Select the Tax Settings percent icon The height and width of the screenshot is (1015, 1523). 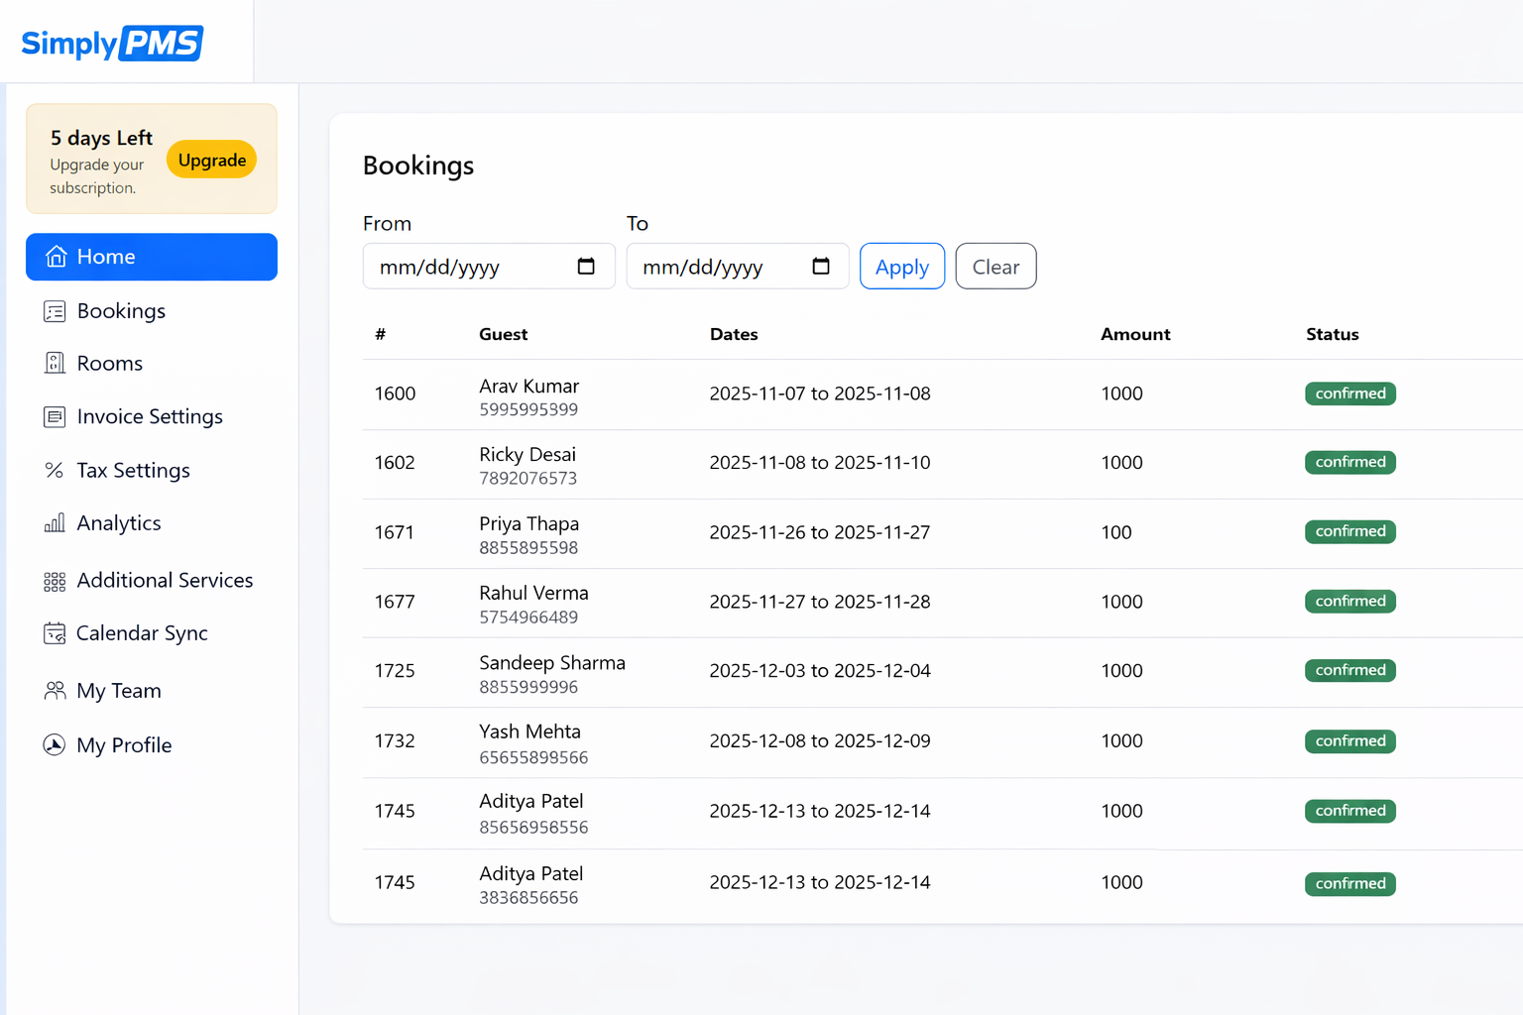coord(55,470)
